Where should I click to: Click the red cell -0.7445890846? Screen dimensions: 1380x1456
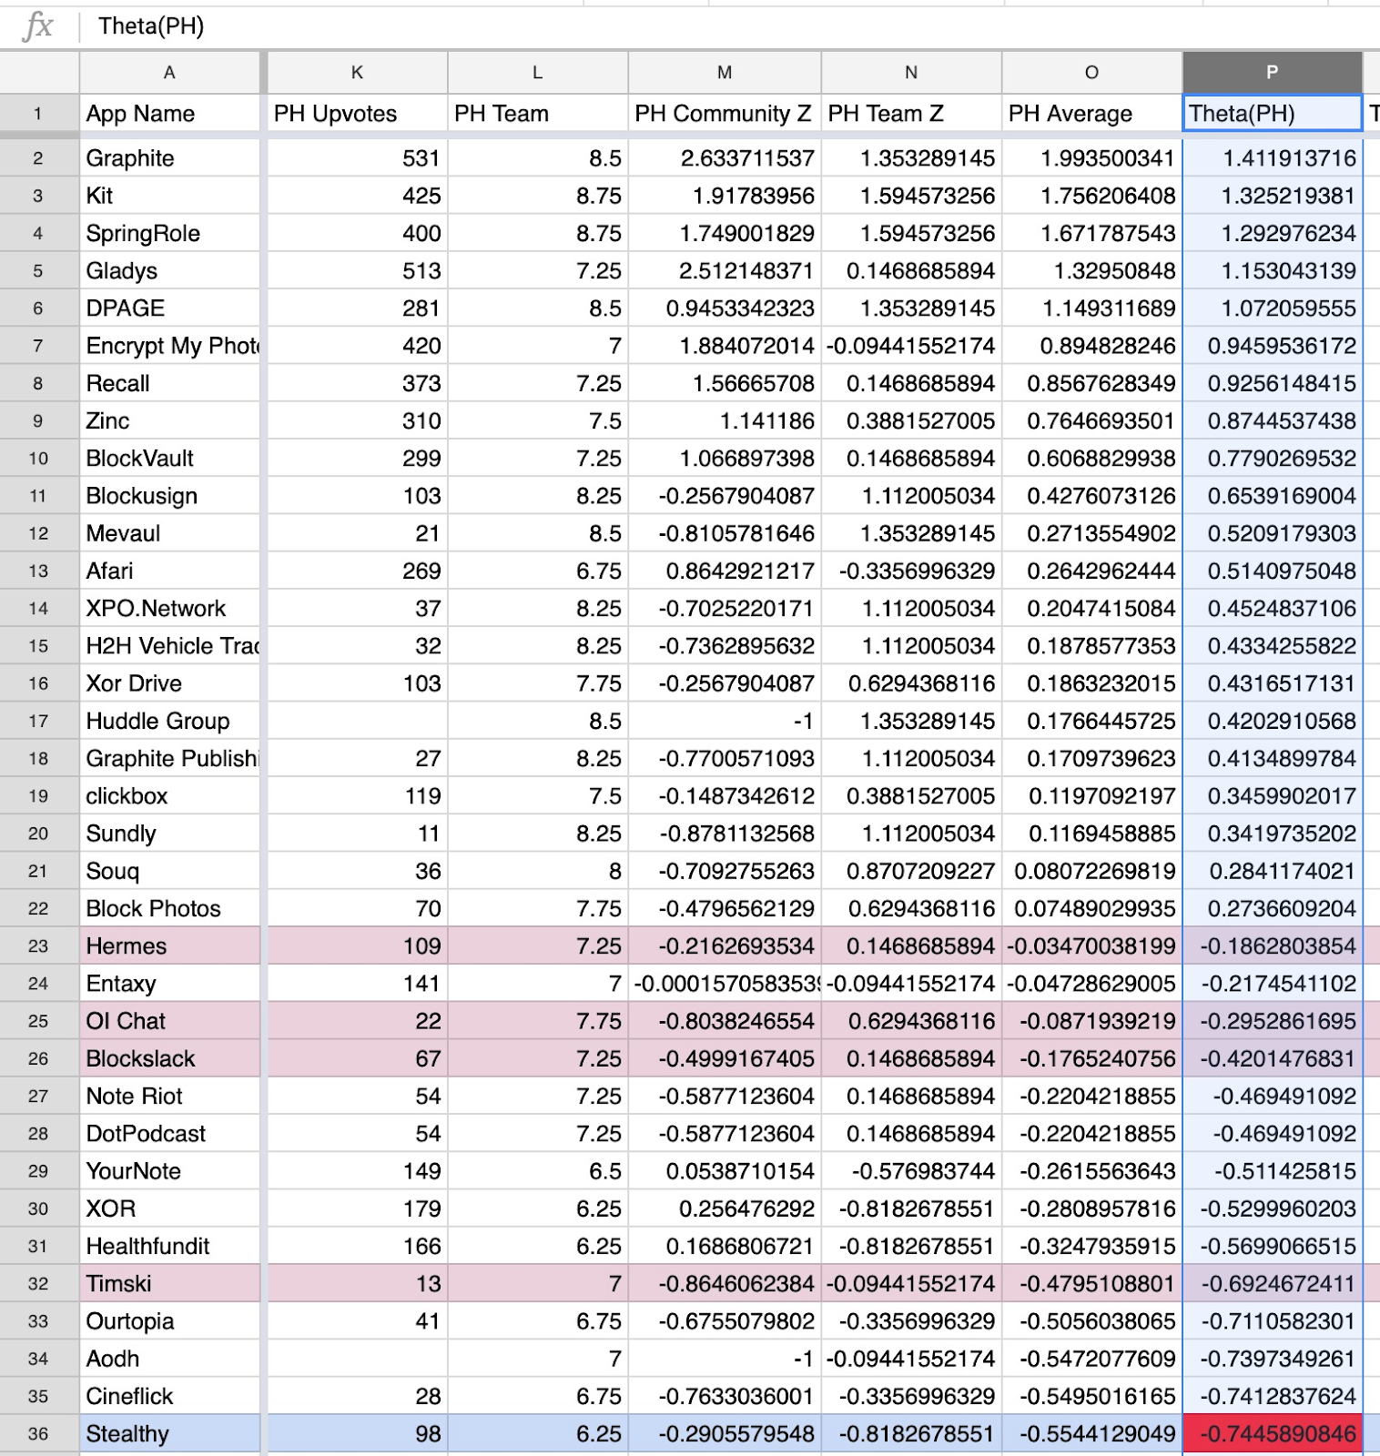(x=1273, y=1433)
